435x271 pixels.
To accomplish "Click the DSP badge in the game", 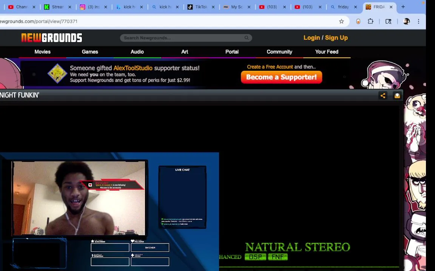I will 255,257.
